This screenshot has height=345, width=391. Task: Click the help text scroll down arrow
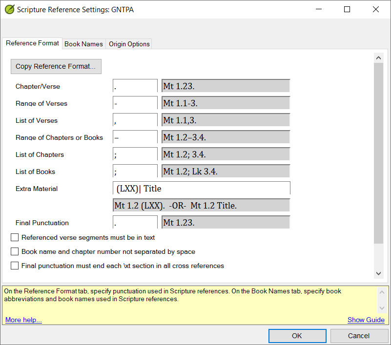click(x=382, y=308)
